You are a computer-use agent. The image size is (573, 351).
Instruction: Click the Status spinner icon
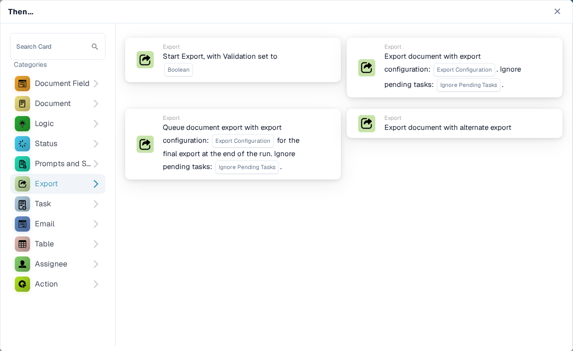tap(22, 144)
